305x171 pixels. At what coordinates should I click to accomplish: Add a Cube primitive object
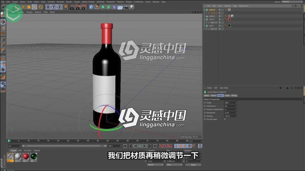click(x=91, y=7)
